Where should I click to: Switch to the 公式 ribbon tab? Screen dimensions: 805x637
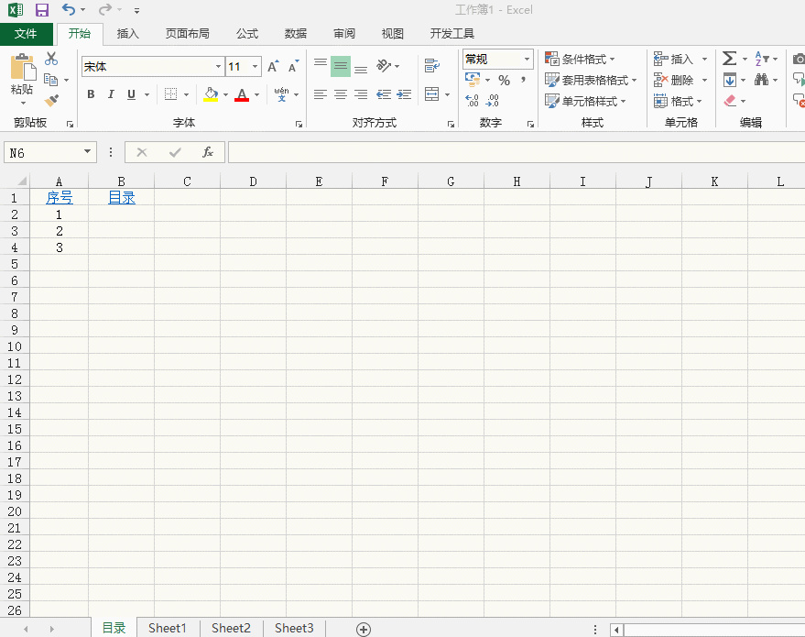[247, 34]
